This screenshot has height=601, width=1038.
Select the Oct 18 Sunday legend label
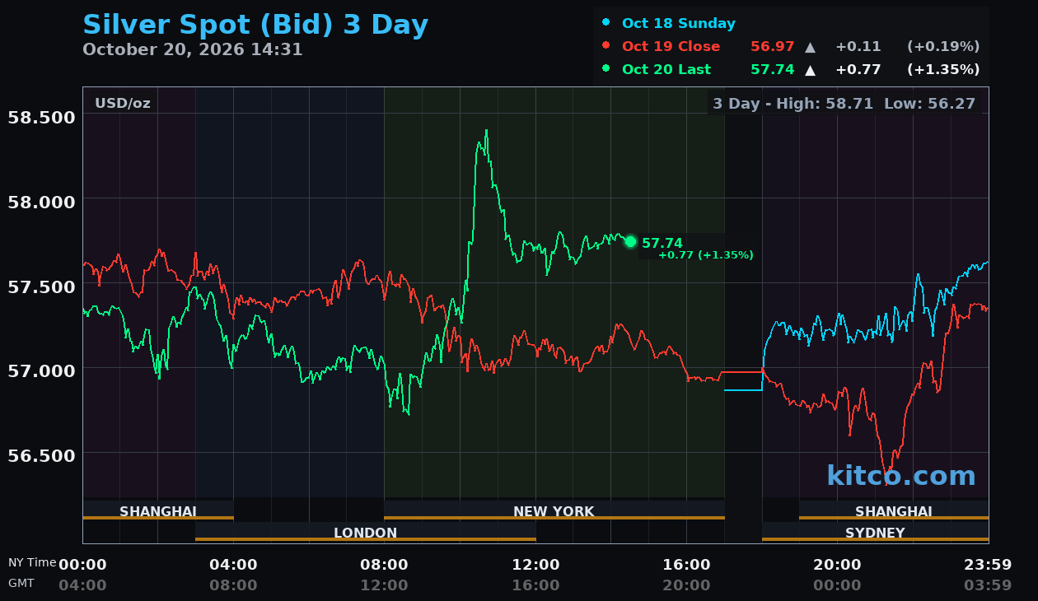pyautogui.click(x=679, y=23)
